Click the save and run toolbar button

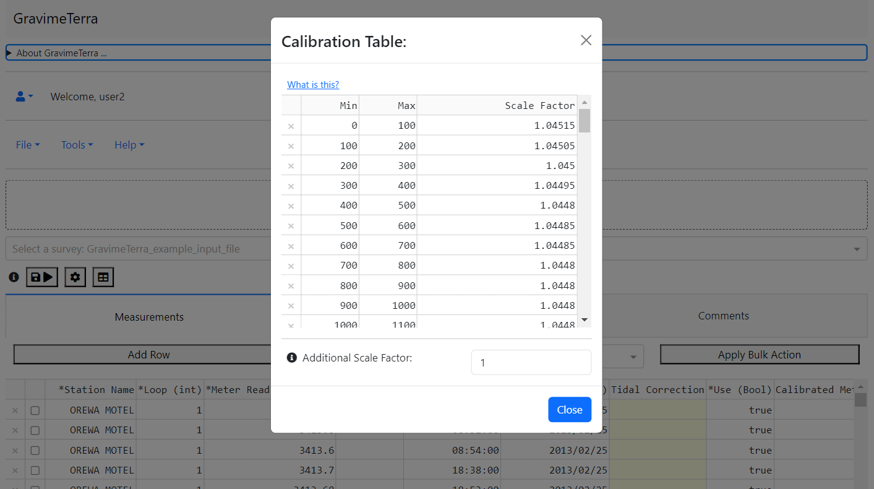click(x=42, y=277)
